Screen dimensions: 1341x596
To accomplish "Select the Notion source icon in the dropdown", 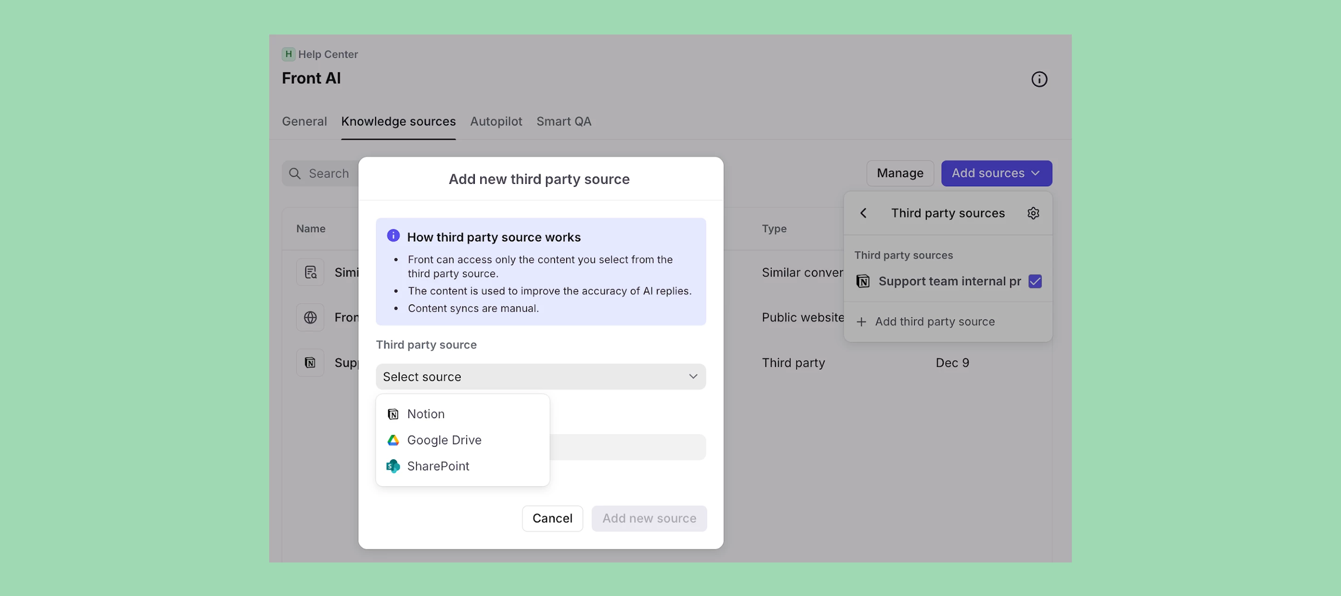I will [x=393, y=414].
